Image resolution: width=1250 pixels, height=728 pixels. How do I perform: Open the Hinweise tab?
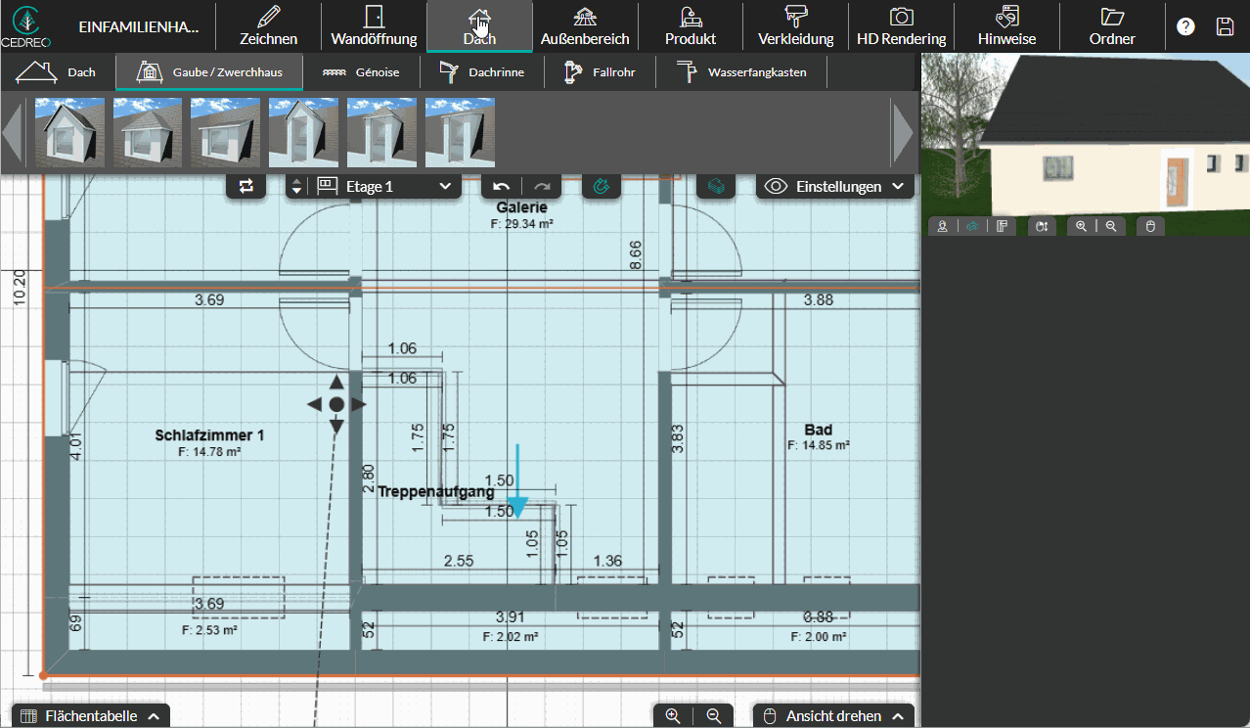point(1007,26)
